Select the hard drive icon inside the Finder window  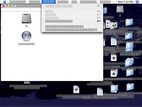click(x=26, y=19)
